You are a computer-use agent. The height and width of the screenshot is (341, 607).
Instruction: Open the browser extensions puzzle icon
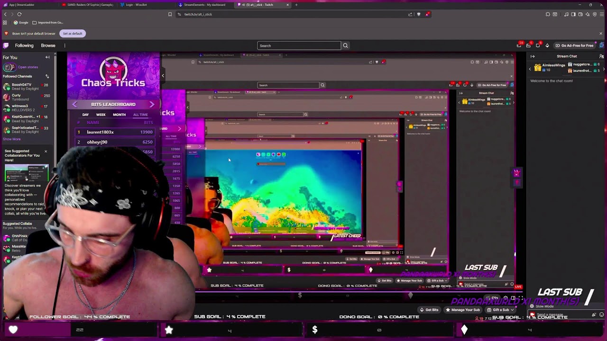[548, 14]
